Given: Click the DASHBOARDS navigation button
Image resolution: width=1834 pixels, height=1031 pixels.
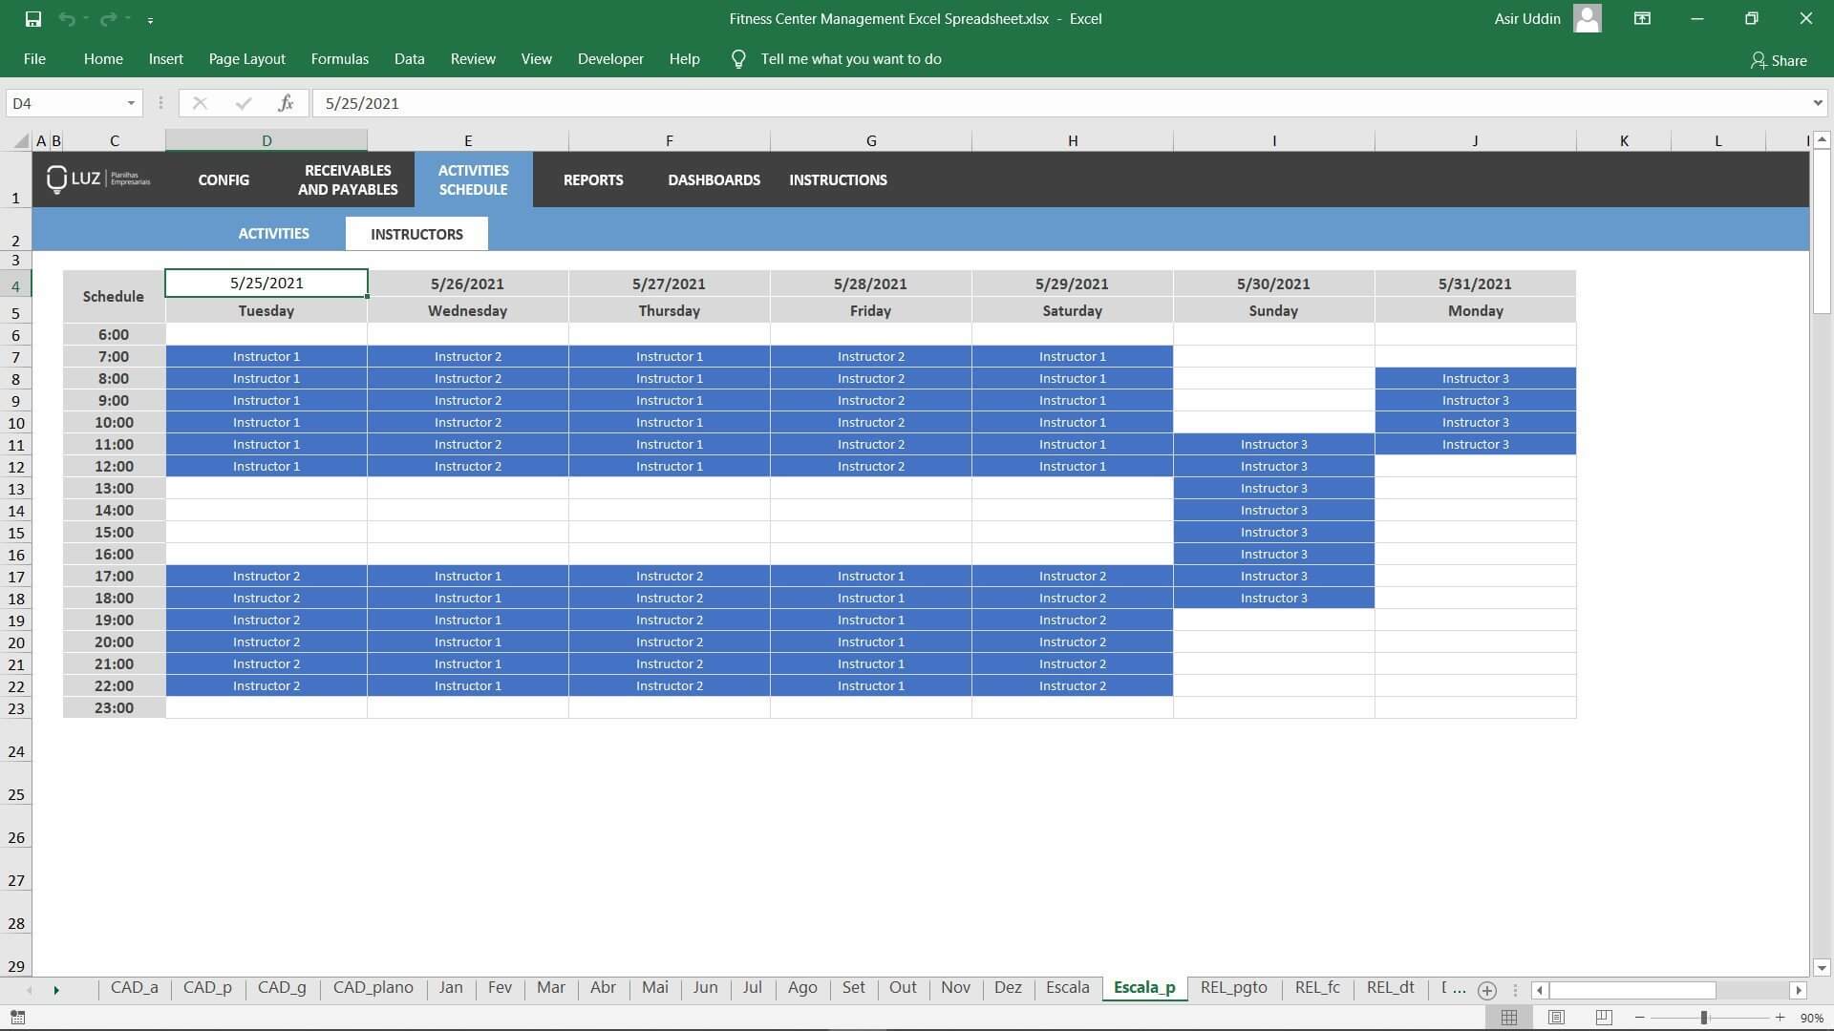Looking at the screenshot, I should (714, 179).
